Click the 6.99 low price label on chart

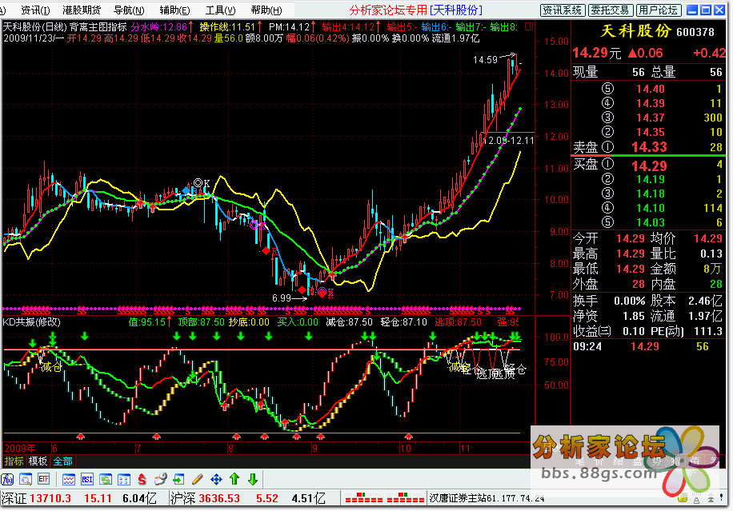point(282,298)
